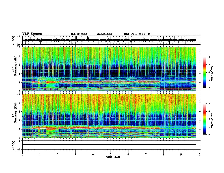
Task: Click inside the ch.2 spectrogram plot
Action: point(109,116)
